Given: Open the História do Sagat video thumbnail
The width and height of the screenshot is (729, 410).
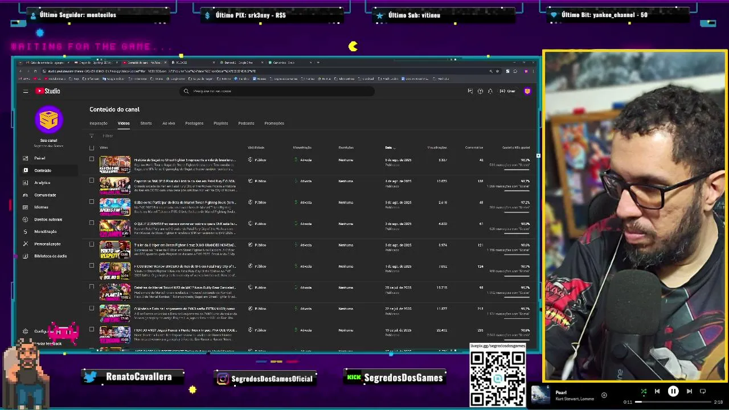Looking at the screenshot, I should tap(115, 164).
